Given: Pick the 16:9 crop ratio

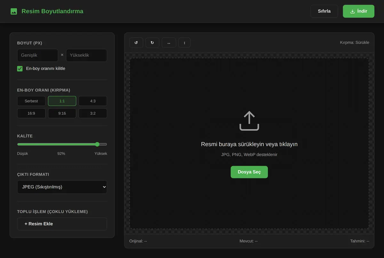Looking at the screenshot, I should (x=31, y=113).
